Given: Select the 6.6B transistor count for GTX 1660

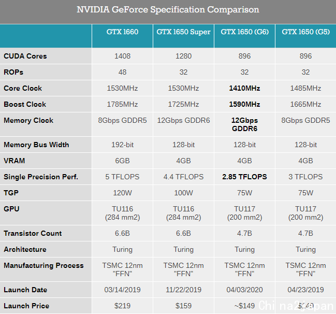Looking at the screenshot, I should click(122, 233).
